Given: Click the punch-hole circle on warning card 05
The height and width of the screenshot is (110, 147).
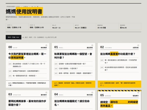Looking at the screenshot, I should pyautogui.click(x=138, y=93).
